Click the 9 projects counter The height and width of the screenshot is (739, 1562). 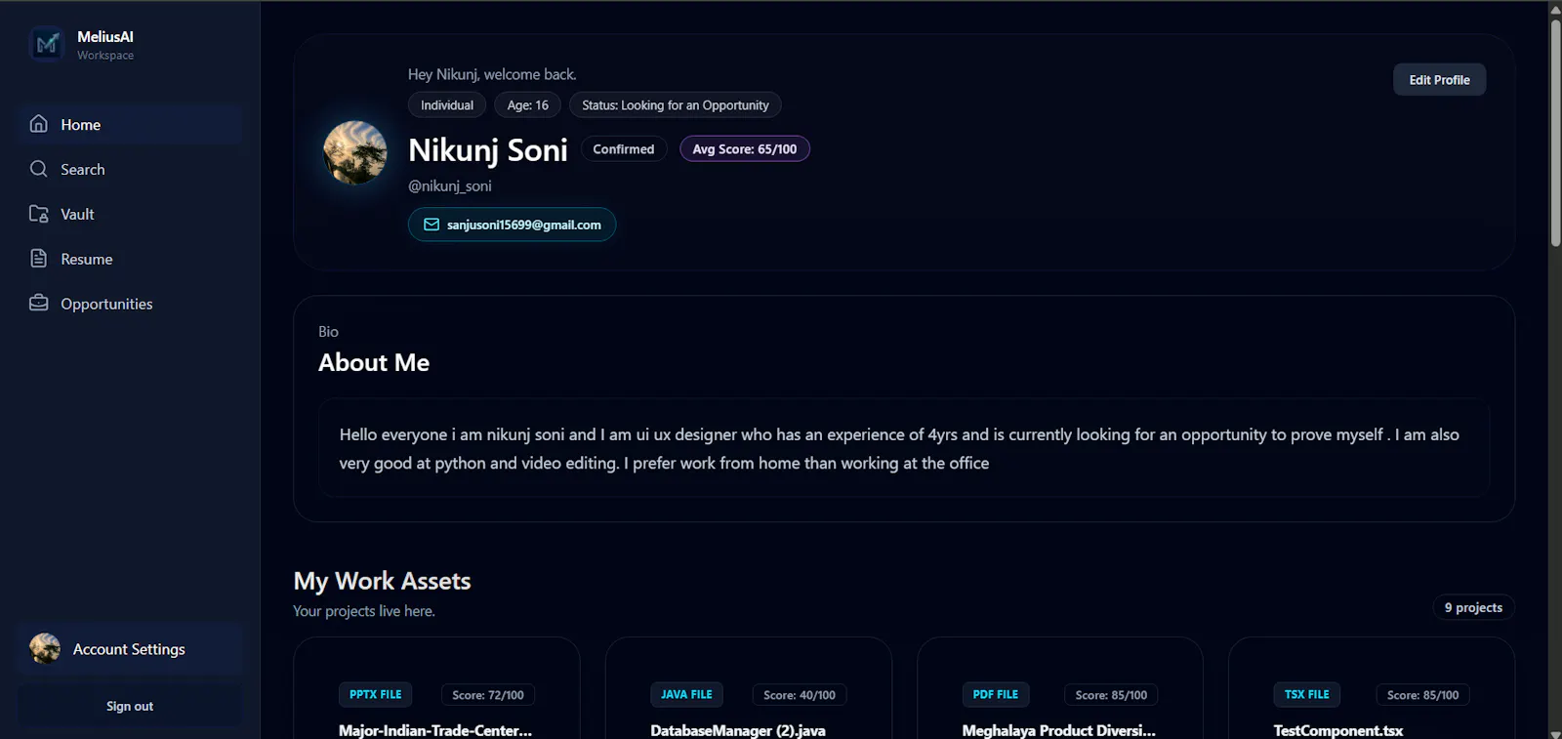point(1473,607)
